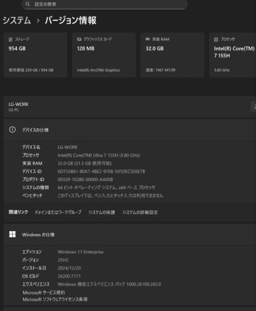256x311 pixels.
Task: Select the ペンとタッチ description text
Action: [x=110, y=196]
